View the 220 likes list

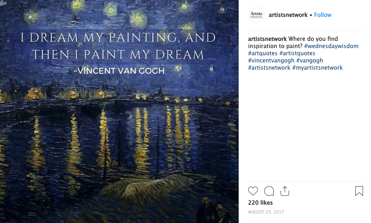[x=260, y=203]
